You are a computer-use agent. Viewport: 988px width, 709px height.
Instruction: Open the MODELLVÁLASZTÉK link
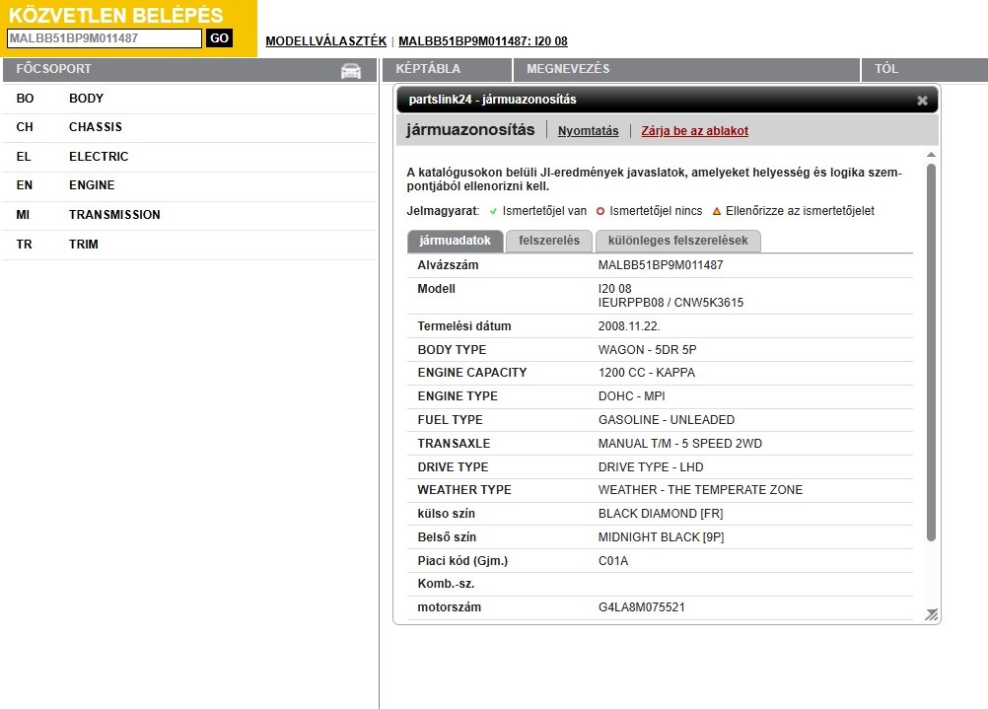(326, 41)
